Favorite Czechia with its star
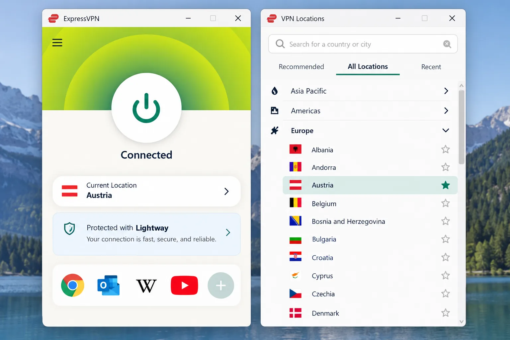This screenshot has height=340, width=510. (x=446, y=294)
